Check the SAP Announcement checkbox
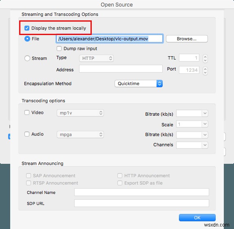The image size is (234, 229). pos(29,176)
